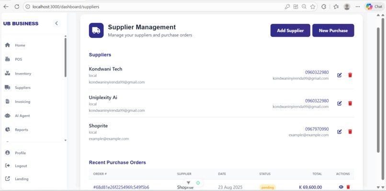Edit the Uniplexity Ai supplier
Screen dimensions: 386x191
click(339, 103)
